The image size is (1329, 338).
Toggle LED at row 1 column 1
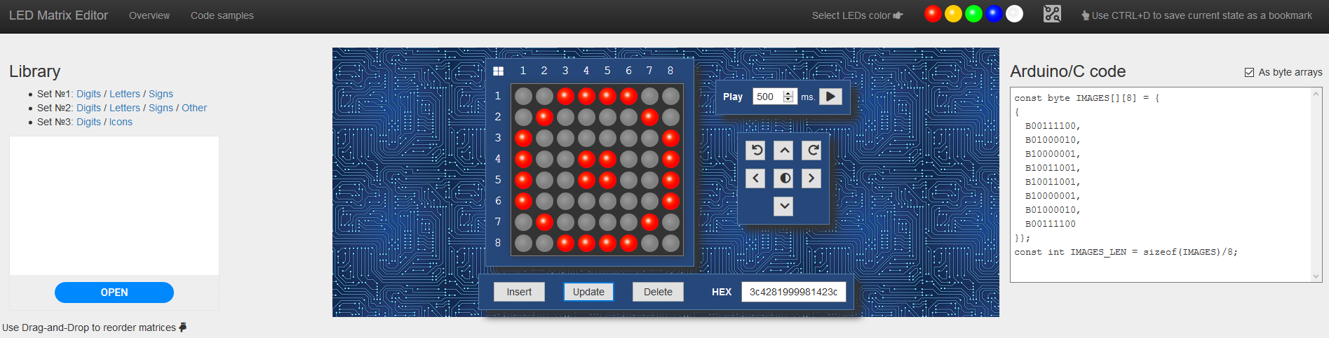click(x=523, y=96)
